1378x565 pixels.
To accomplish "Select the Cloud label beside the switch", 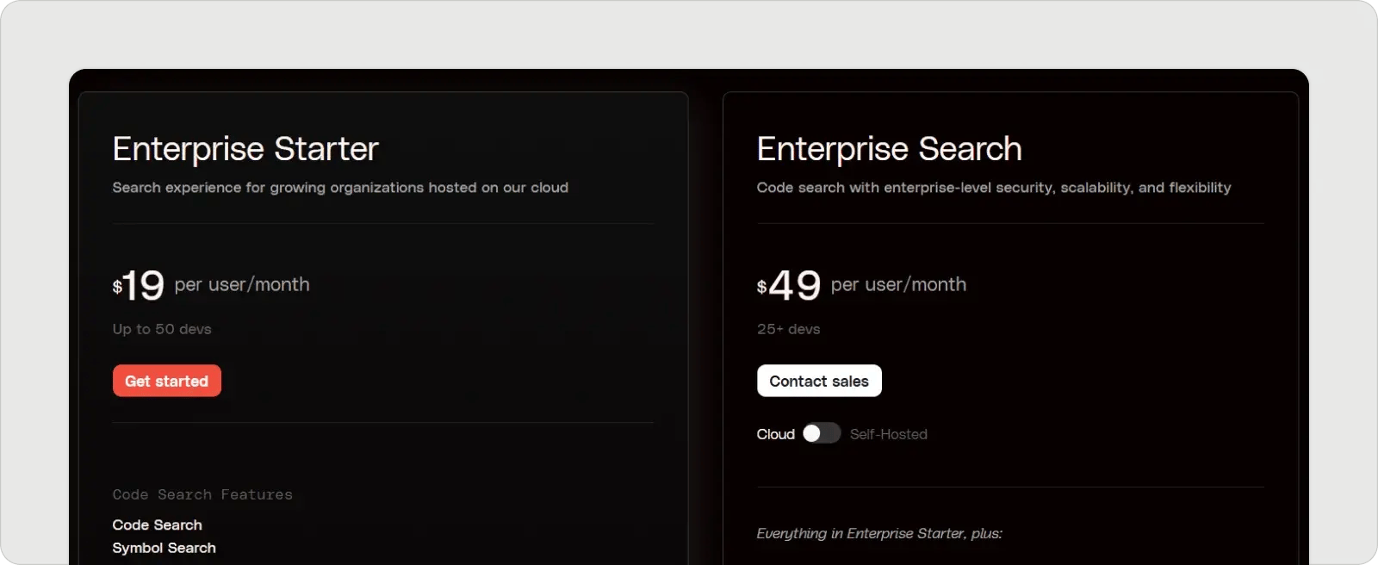I will click(x=775, y=434).
